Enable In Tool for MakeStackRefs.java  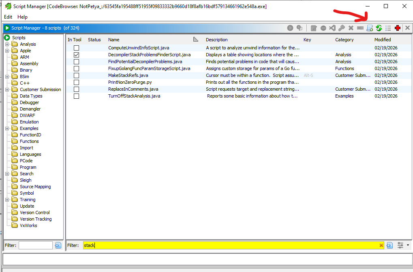click(x=76, y=75)
